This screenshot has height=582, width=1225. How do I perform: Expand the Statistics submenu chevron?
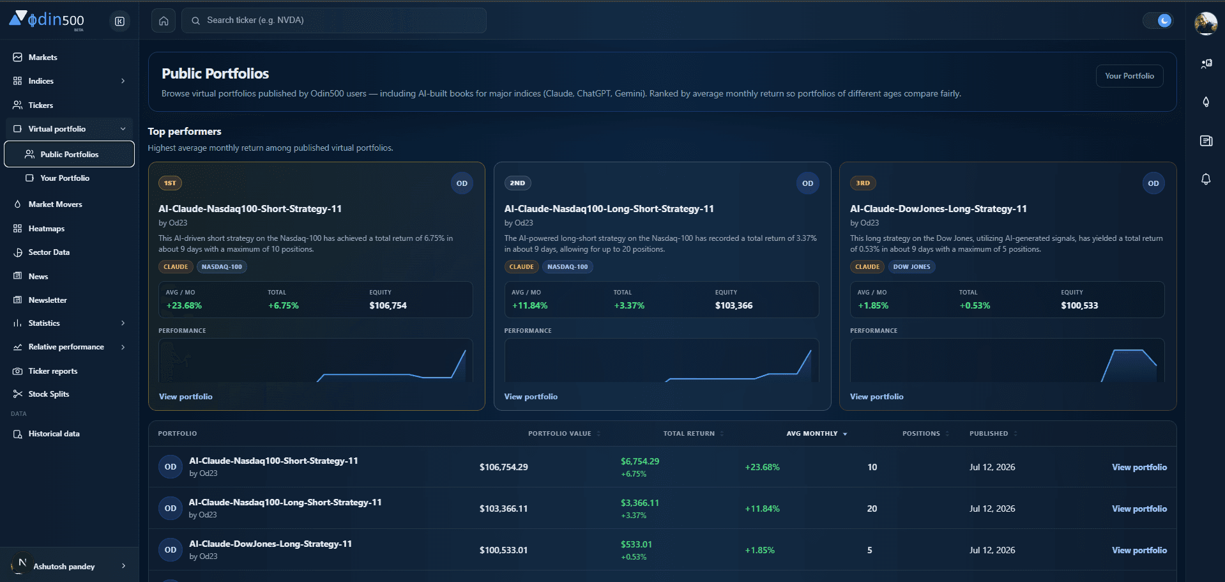pyautogui.click(x=123, y=323)
